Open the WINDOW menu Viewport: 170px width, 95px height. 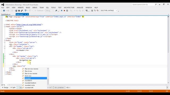(x=89, y=8)
